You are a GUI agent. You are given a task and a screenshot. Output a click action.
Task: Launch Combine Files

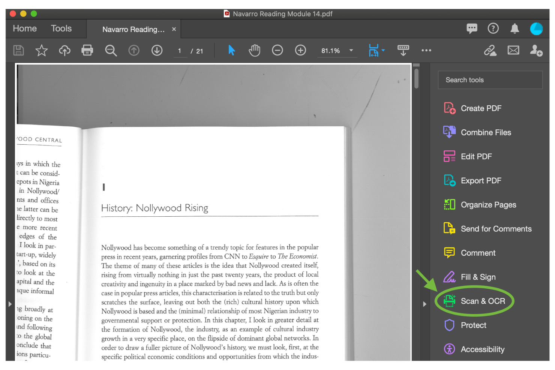(486, 132)
